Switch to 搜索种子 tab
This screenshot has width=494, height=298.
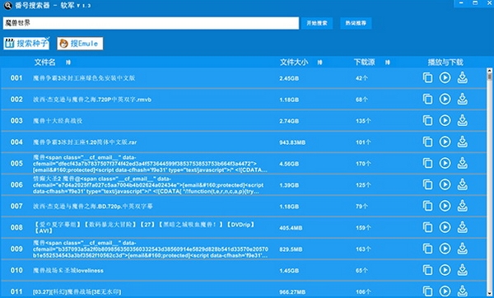[x=26, y=43]
